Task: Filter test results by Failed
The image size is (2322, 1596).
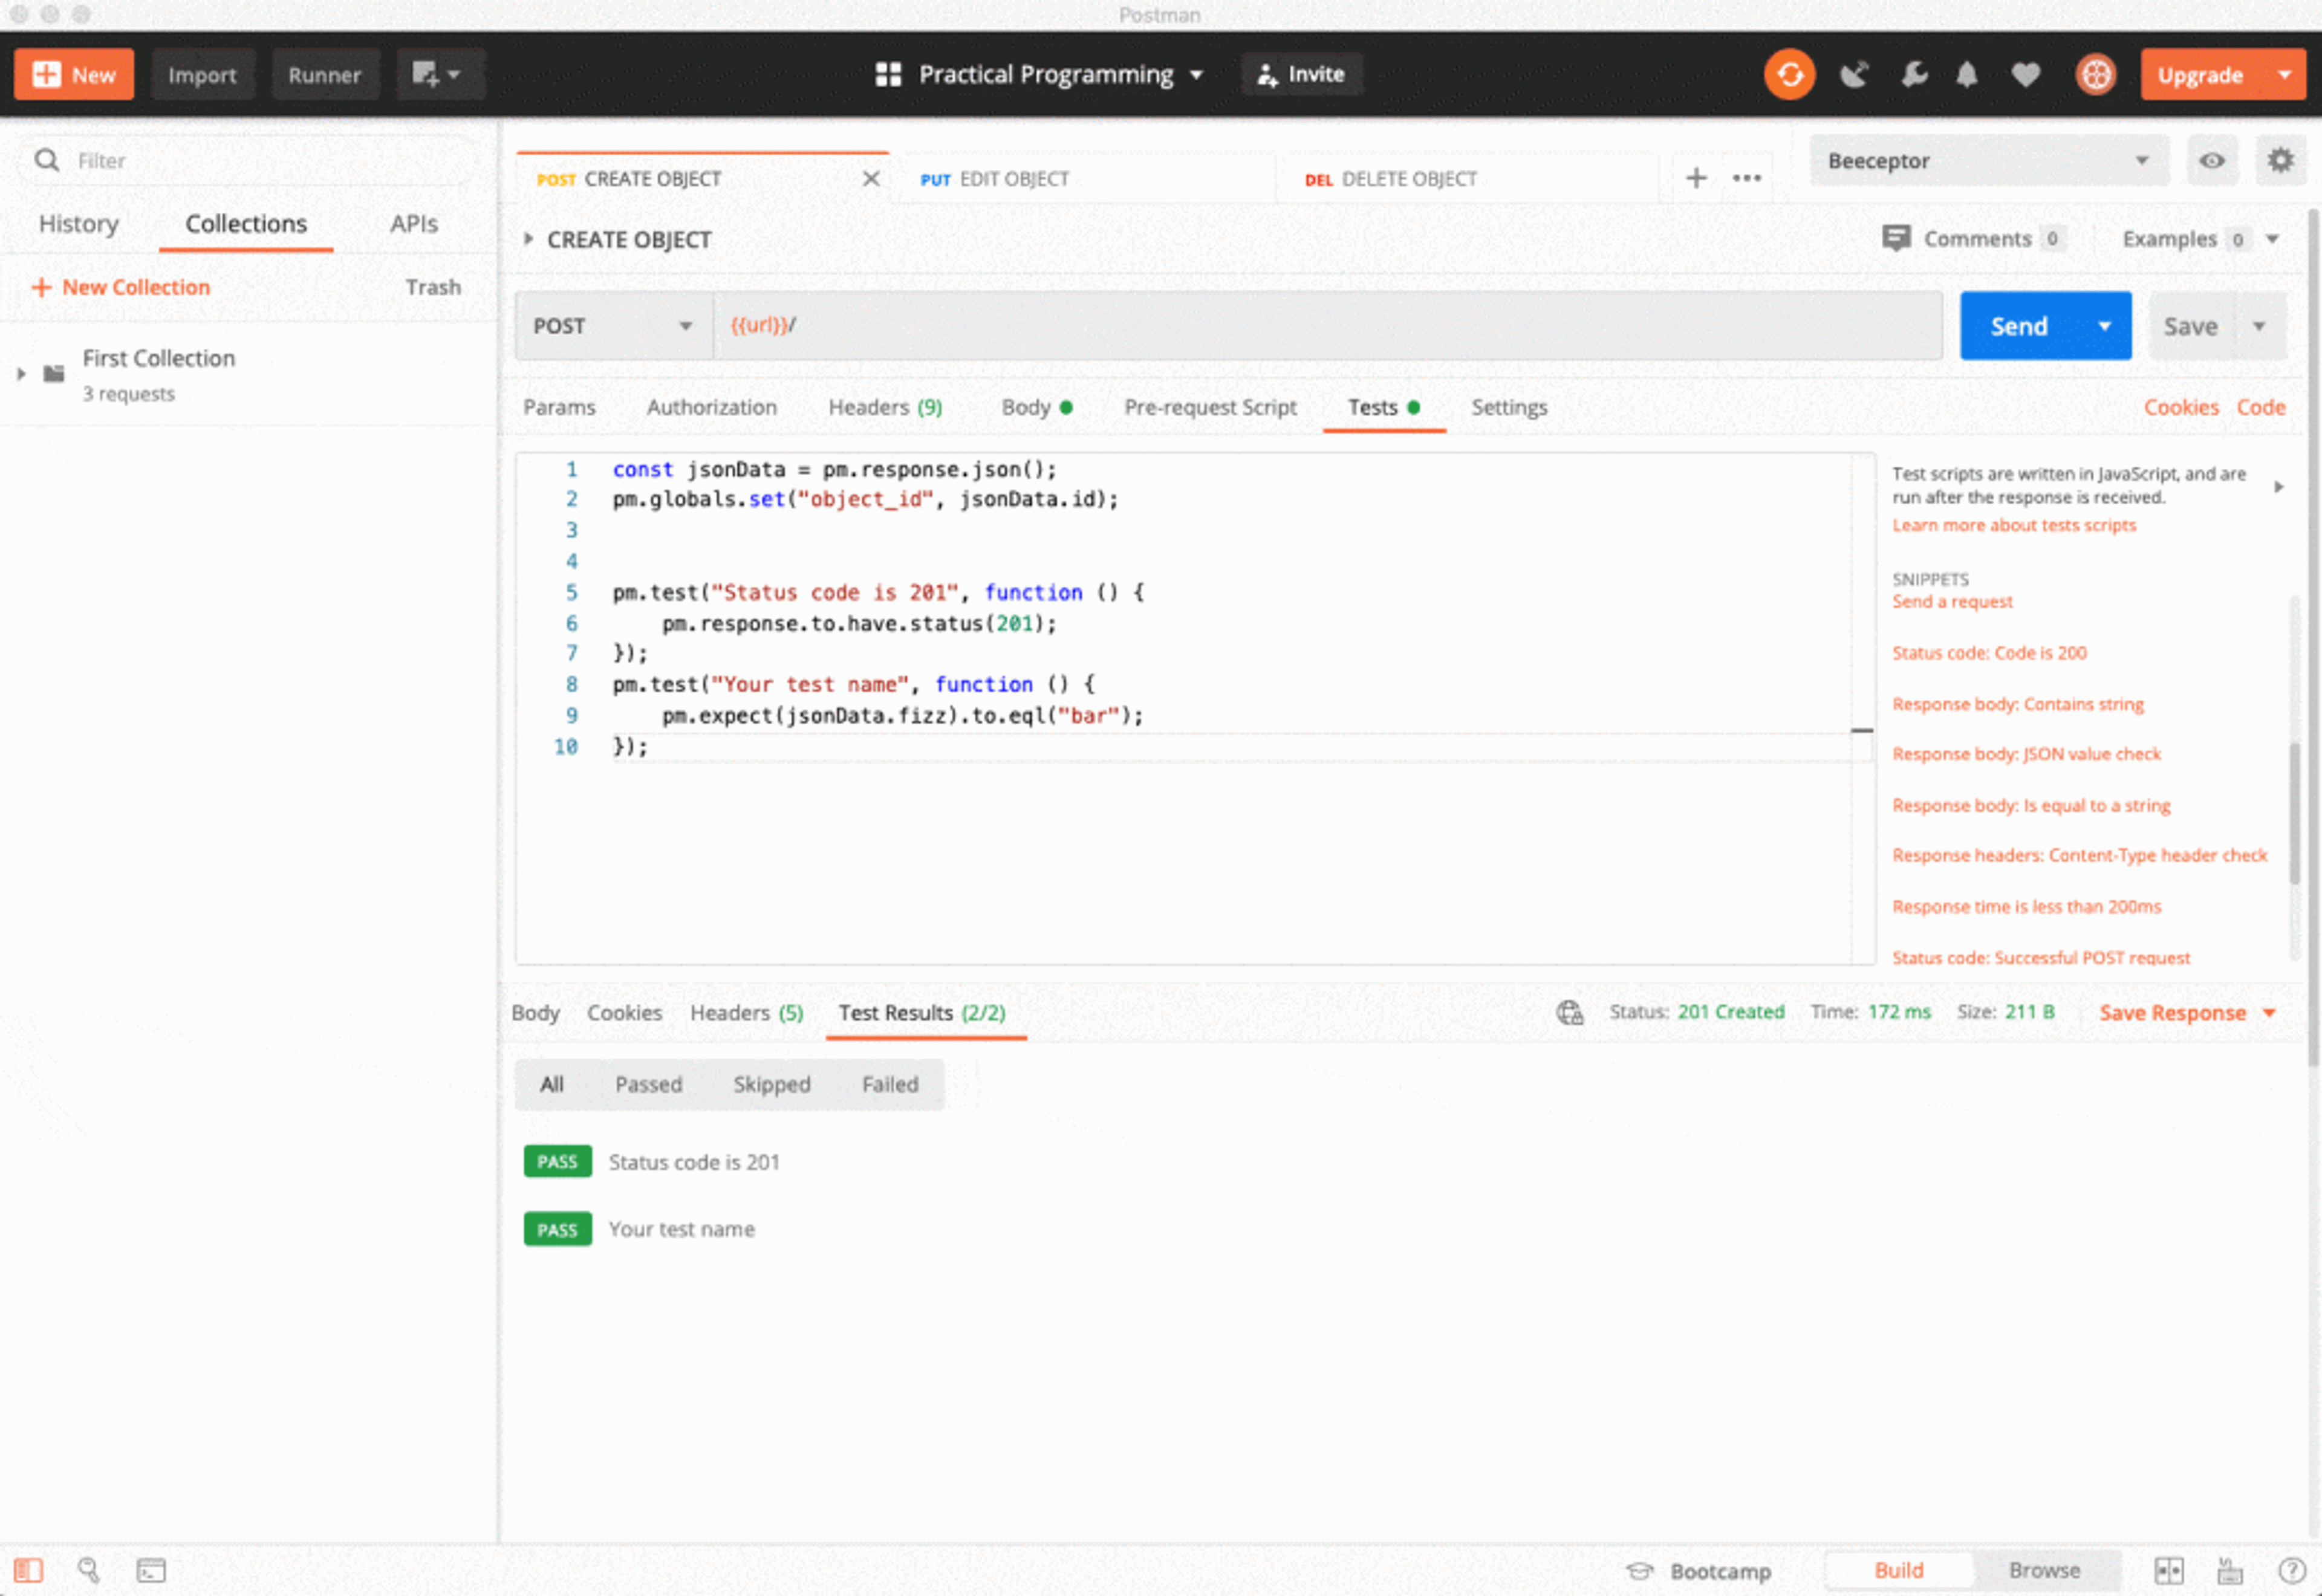Action: (890, 1084)
